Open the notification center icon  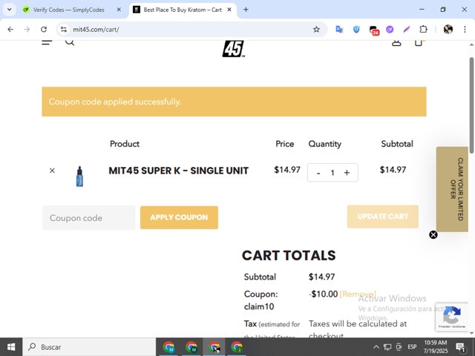(x=461, y=347)
